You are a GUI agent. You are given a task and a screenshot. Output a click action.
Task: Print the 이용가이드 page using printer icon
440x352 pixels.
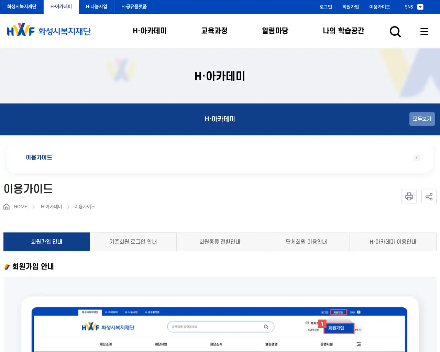pyautogui.click(x=409, y=196)
